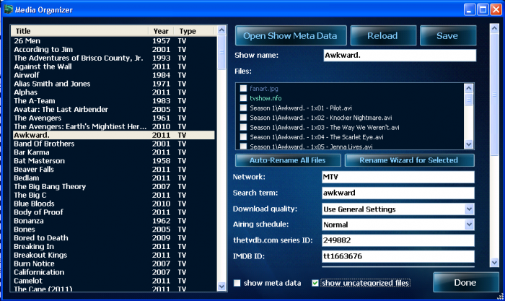This screenshot has height=301, width=505.
Task: Click the show list scrollbar thumb
Action: [x=221, y=52]
